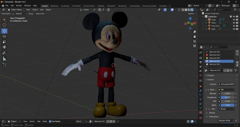Open the Object Mode dropdown
The width and height of the screenshot is (240, 127).
(16, 10)
